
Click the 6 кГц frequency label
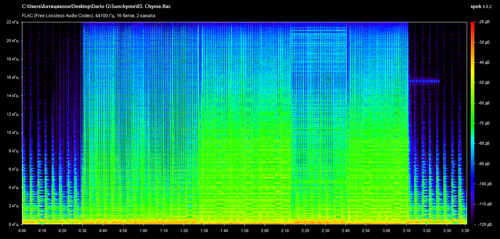pyautogui.click(x=14, y=169)
